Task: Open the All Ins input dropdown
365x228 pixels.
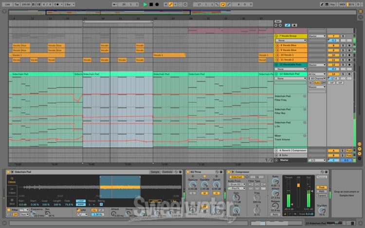Action: click(x=317, y=74)
